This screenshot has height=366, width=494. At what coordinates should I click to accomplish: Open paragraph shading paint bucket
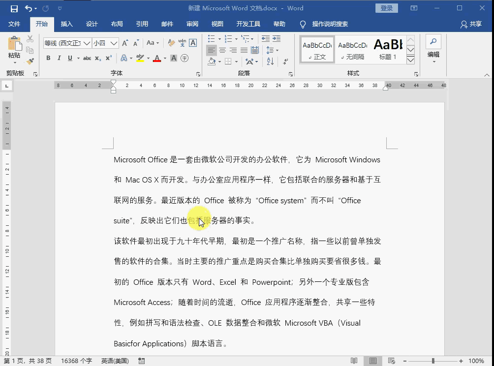[212, 61]
